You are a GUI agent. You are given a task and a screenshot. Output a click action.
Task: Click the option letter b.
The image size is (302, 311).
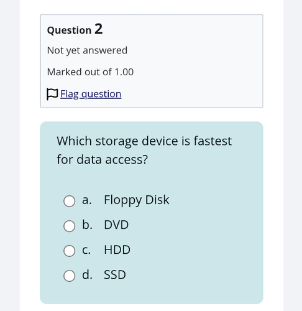[x=87, y=225]
